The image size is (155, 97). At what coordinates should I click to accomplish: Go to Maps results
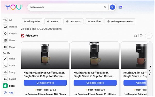[9, 47]
